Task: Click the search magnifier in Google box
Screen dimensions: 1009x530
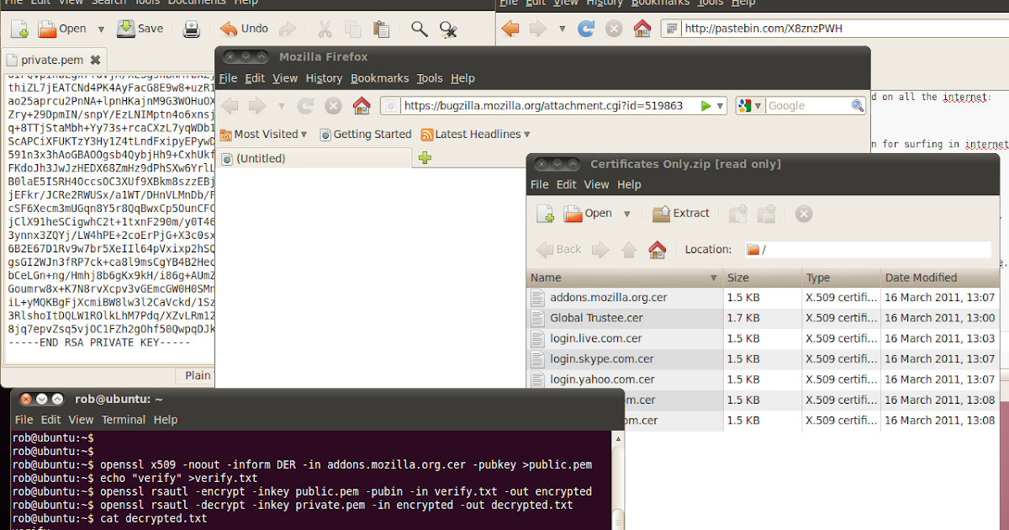Action: coord(858,106)
